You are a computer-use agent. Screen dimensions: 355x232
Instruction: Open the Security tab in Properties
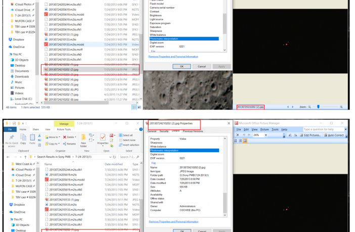click(164, 131)
